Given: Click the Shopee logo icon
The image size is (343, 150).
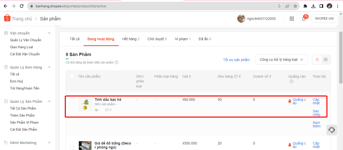Looking at the screenshot, I should pyautogui.click(x=7, y=18).
